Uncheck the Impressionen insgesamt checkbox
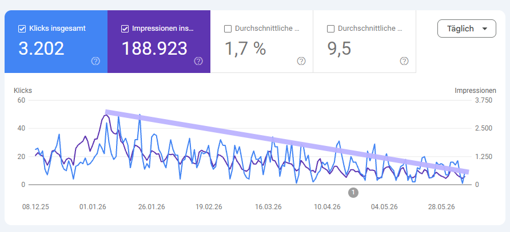 [x=125, y=29]
